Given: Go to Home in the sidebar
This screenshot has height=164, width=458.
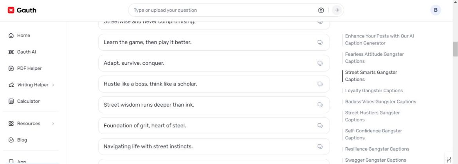Looking at the screenshot, I should coord(23,36).
